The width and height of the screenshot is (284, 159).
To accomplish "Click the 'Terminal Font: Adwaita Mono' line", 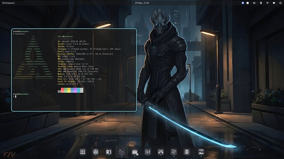I will [76, 66].
